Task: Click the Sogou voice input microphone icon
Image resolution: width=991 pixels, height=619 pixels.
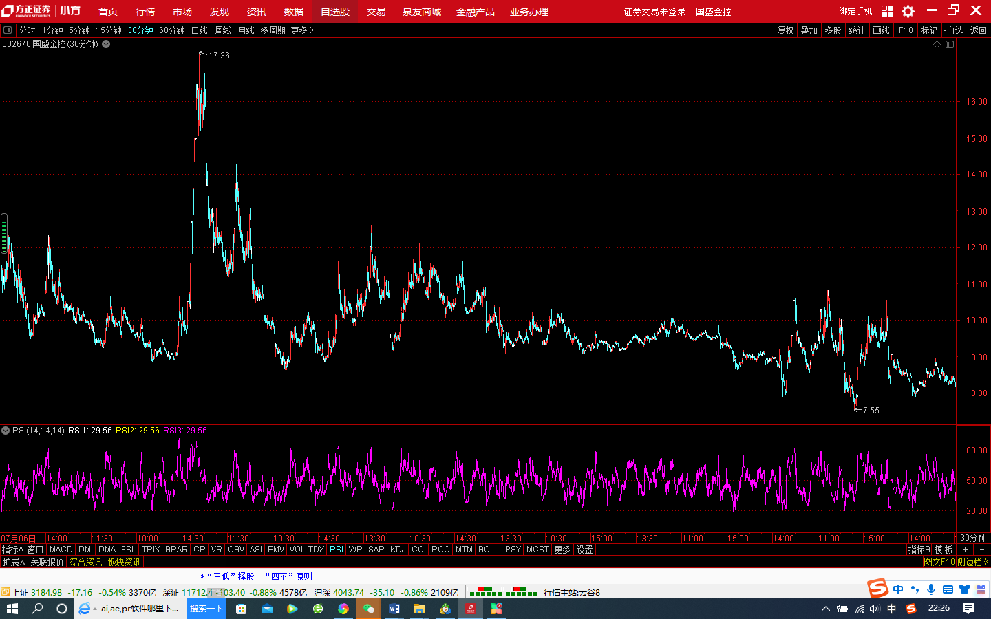Action: [931, 589]
